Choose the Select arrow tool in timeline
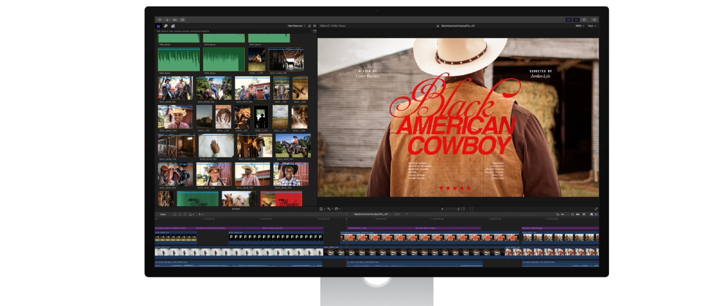Image resolution: width=714 pixels, height=306 pixels. [x=200, y=214]
